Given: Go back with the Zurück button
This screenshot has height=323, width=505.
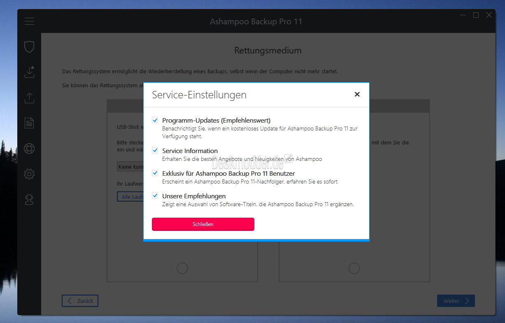Looking at the screenshot, I should pos(80,301).
